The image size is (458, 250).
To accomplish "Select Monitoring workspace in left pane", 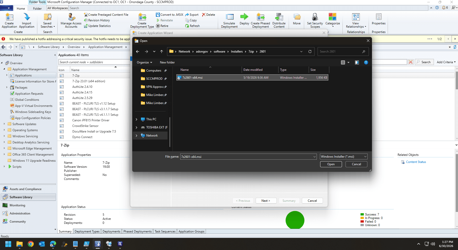I will tap(28, 205).
